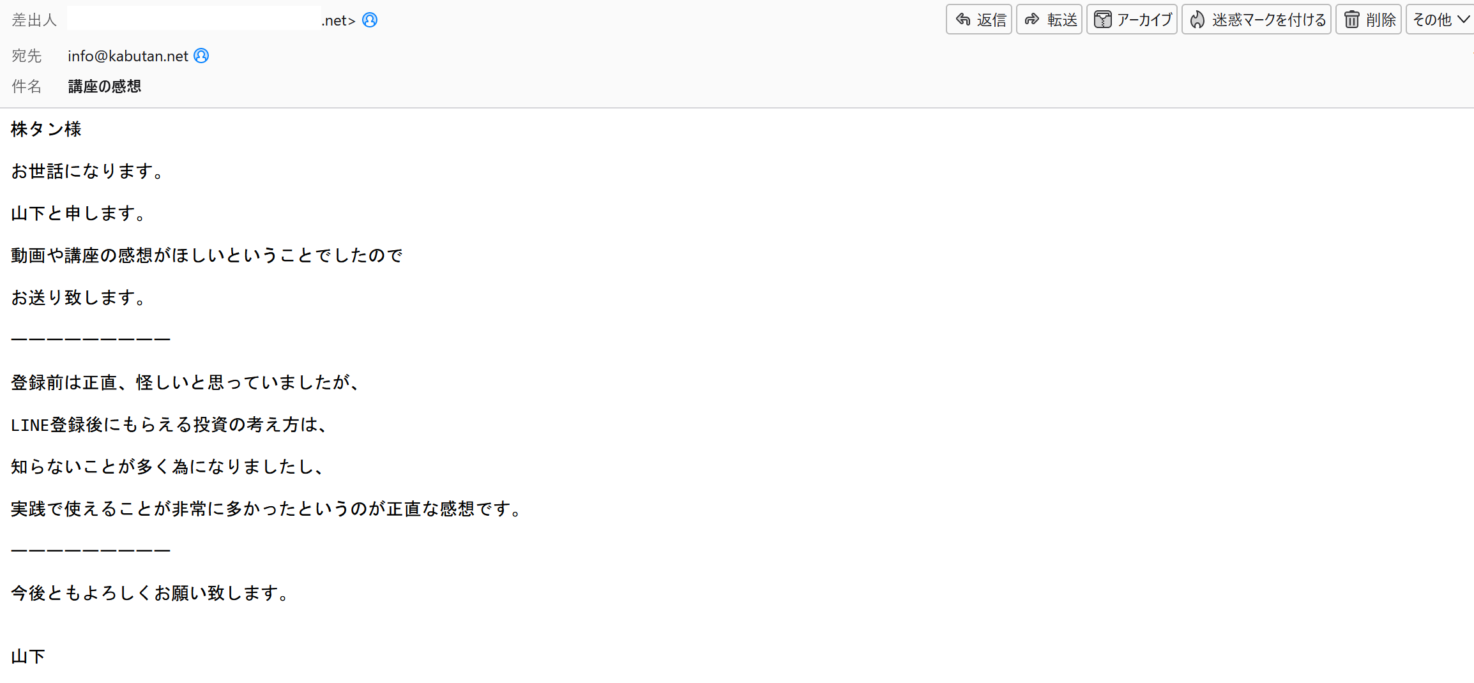The height and width of the screenshot is (683, 1474).
Task: Click the subject text 講座の感想
Action: coord(105,86)
